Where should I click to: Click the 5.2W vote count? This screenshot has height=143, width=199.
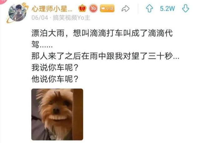[x=167, y=9]
